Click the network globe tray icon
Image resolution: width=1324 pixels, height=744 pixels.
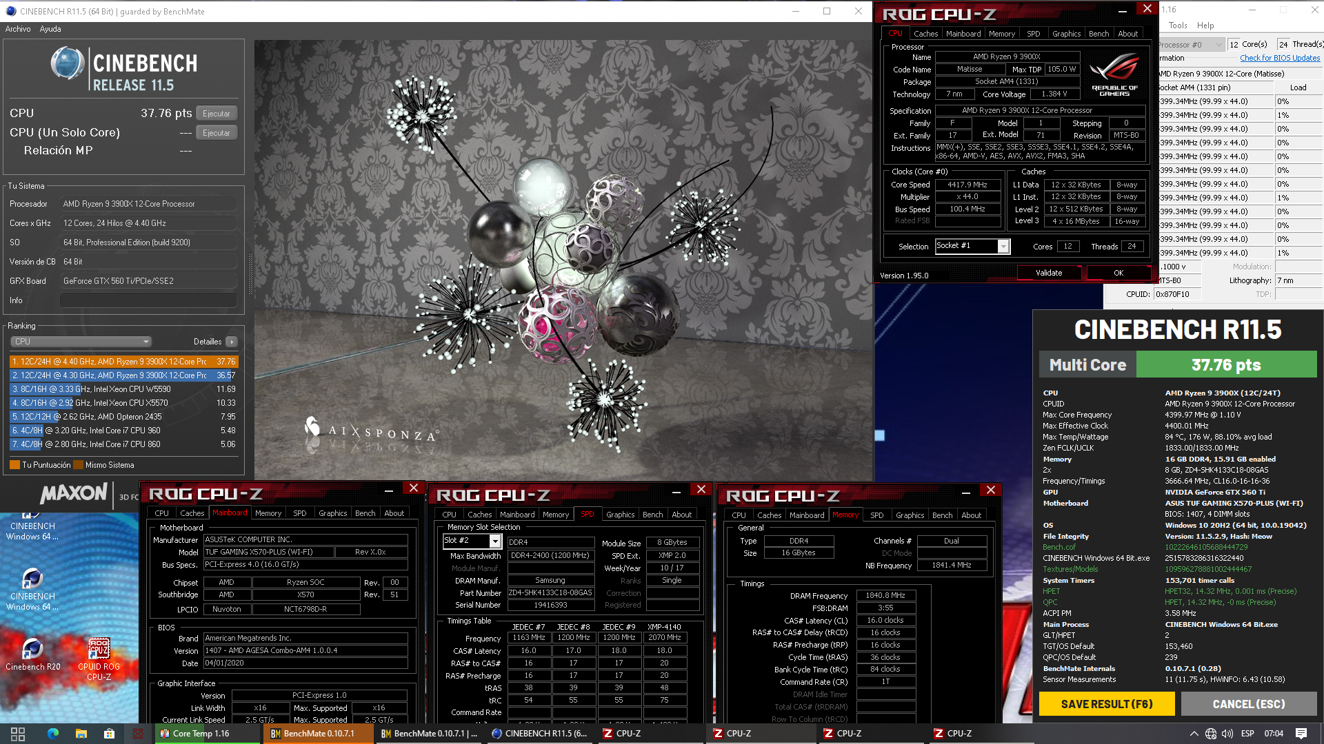click(1211, 734)
